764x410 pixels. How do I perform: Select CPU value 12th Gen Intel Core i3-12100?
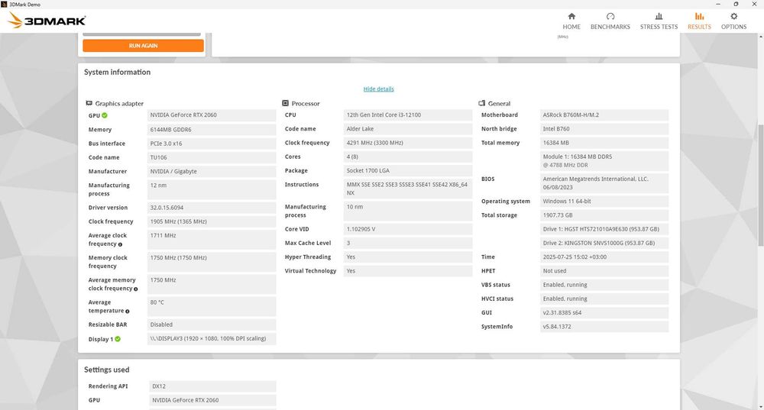(x=408, y=115)
